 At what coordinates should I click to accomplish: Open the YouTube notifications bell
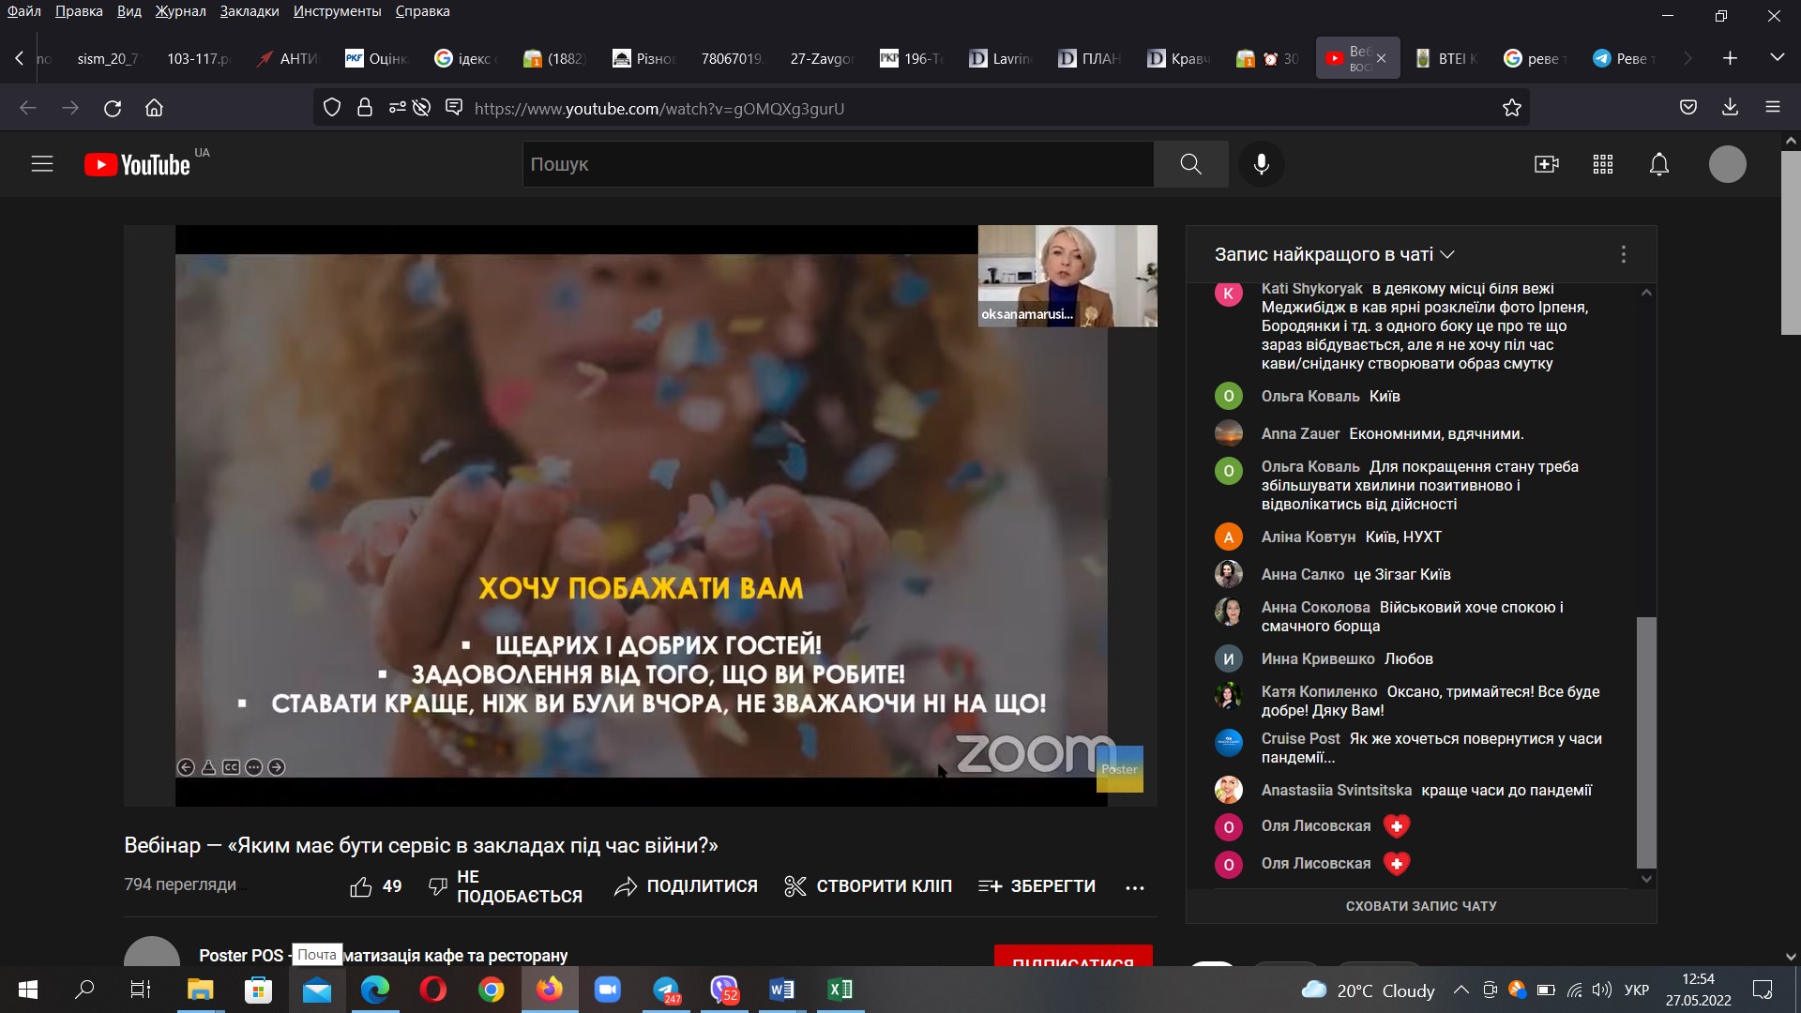(x=1658, y=165)
